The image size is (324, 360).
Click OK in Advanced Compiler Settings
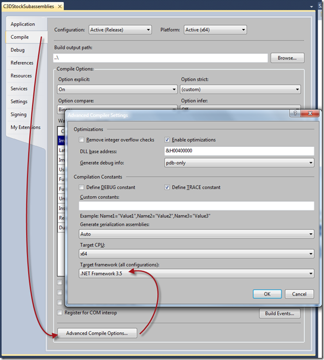(x=267, y=294)
